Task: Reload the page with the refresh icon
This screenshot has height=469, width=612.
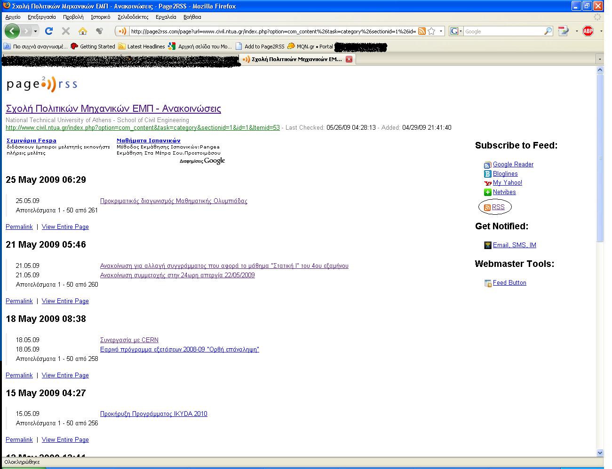Action: click(48, 31)
